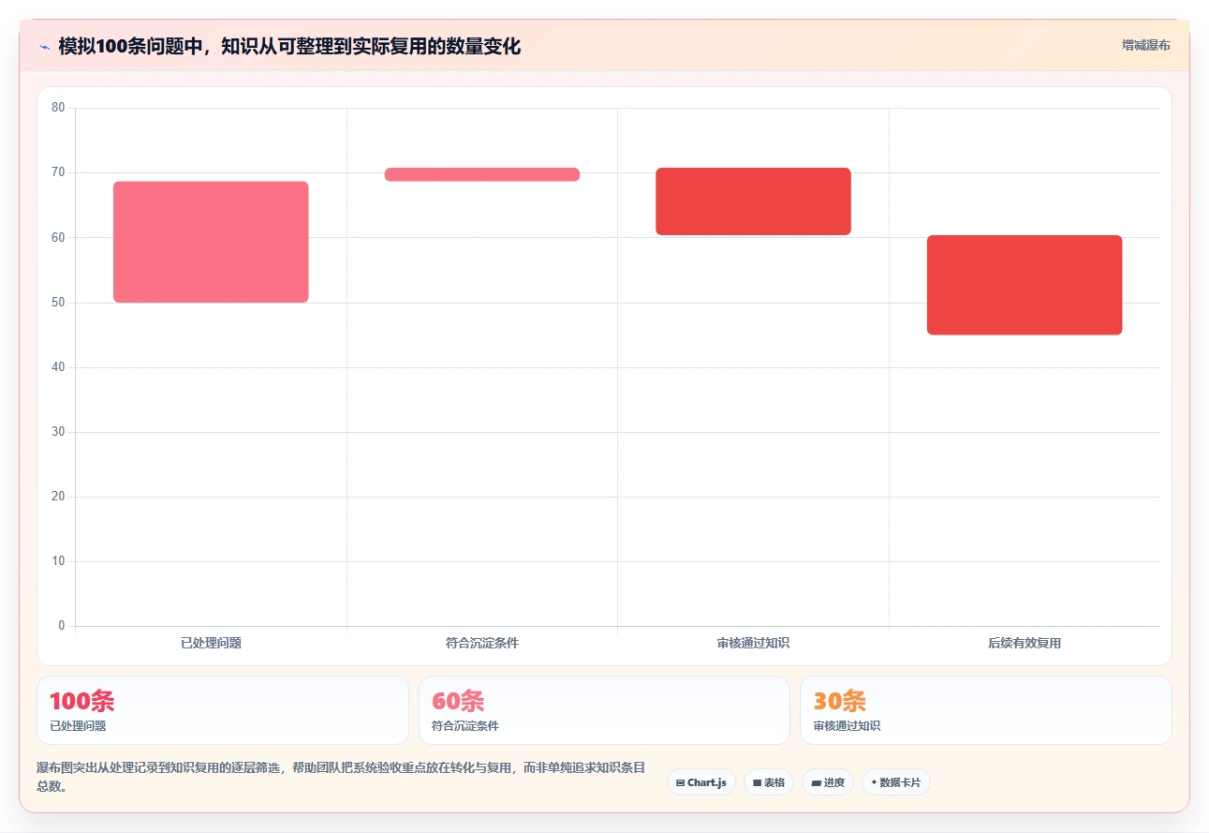This screenshot has width=1209, height=833.
Task: Click the y-axis value 10
Action: pos(58,561)
